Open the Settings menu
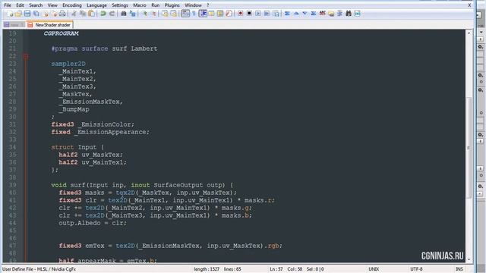The width and height of the screenshot is (486, 273). pyautogui.click(x=120, y=5)
